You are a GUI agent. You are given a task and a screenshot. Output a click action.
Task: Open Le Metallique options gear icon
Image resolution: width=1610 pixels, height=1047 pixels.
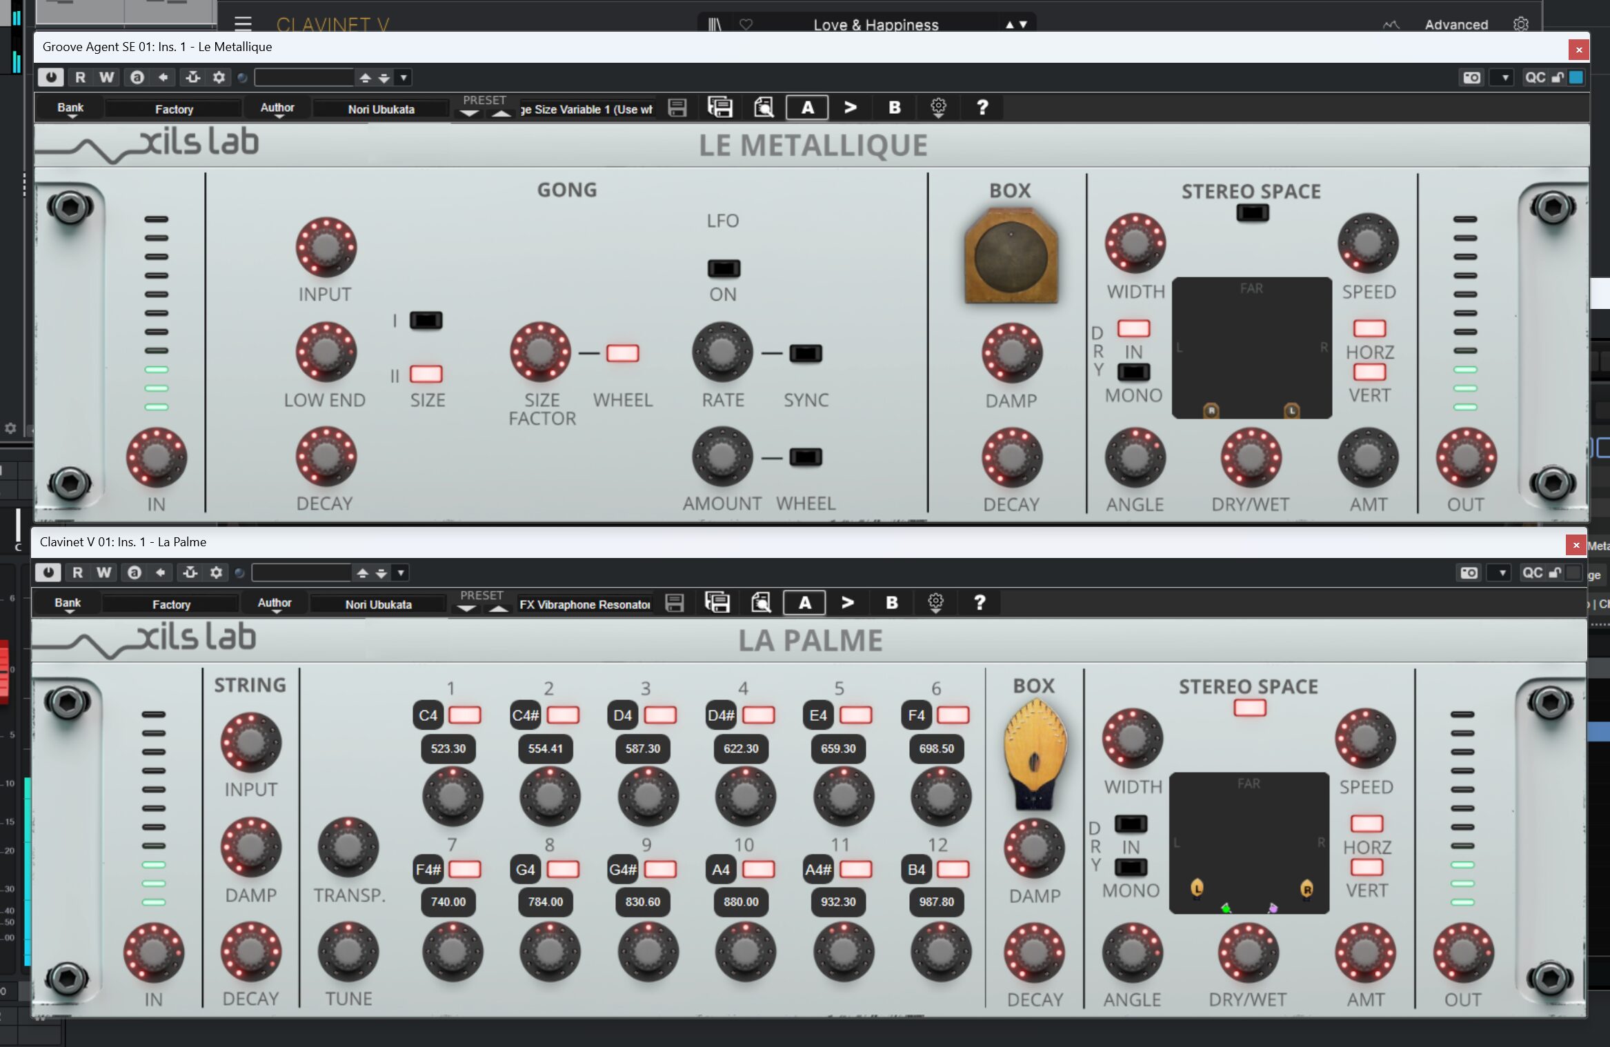pos(938,107)
